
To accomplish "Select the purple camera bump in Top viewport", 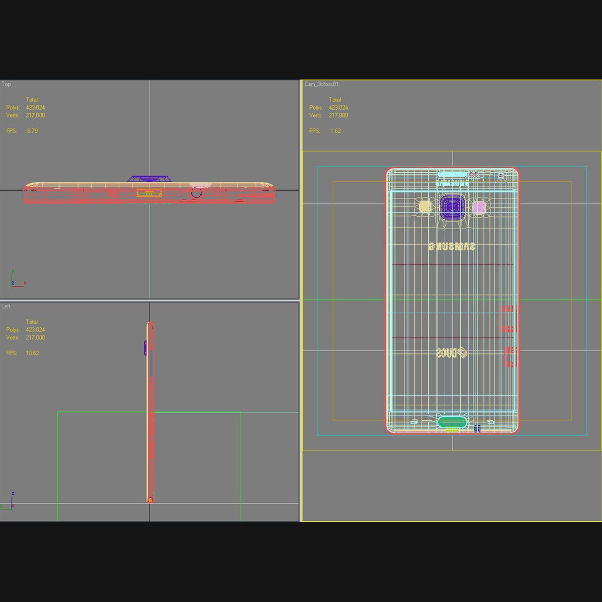I will pos(149,179).
